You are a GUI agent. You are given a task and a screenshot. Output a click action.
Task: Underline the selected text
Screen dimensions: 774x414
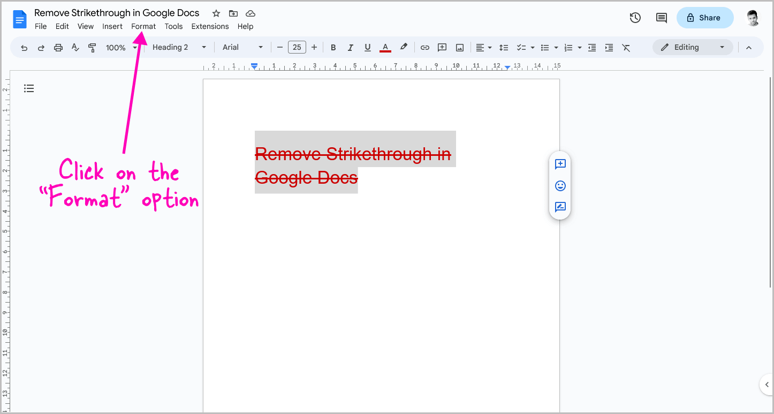368,47
